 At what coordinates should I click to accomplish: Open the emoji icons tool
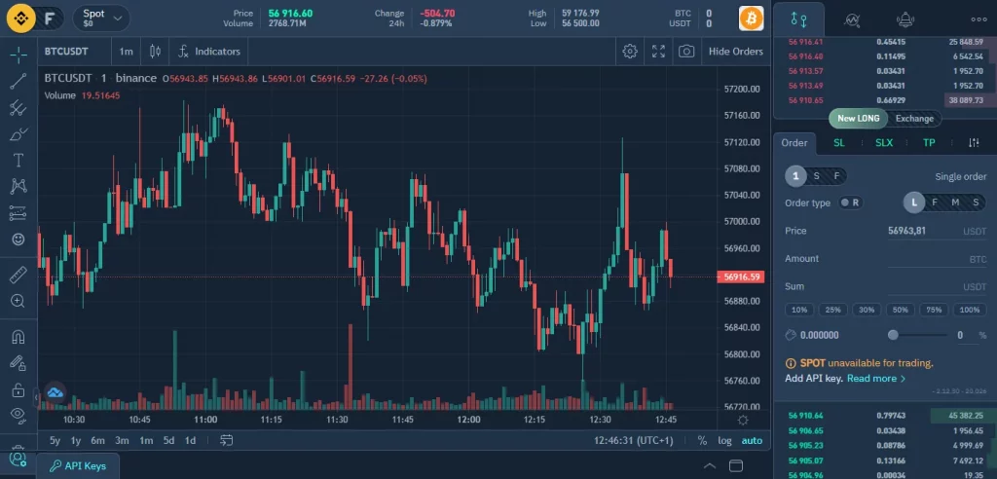click(x=18, y=239)
